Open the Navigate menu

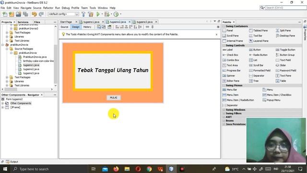[26, 8]
